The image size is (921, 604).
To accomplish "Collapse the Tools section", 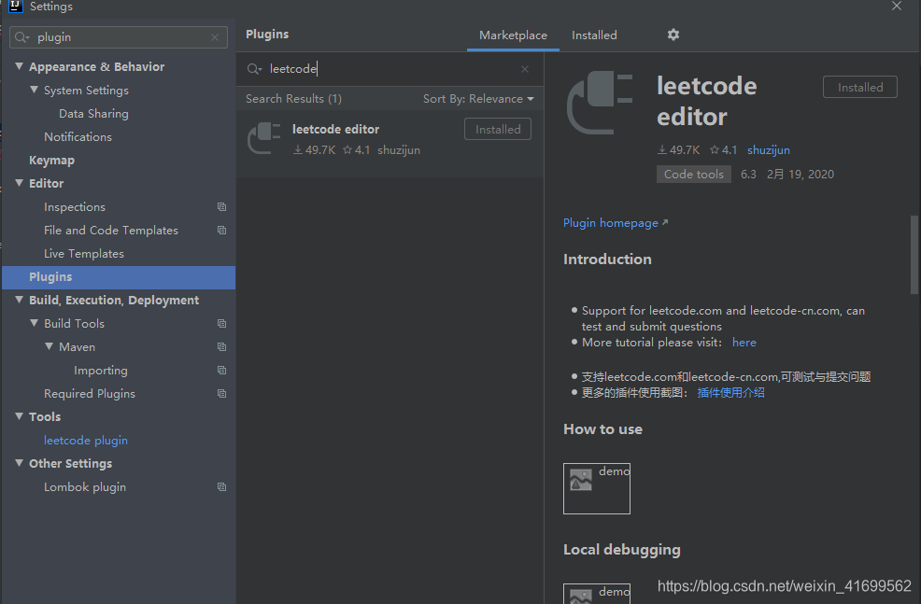I will [x=19, y=416].
